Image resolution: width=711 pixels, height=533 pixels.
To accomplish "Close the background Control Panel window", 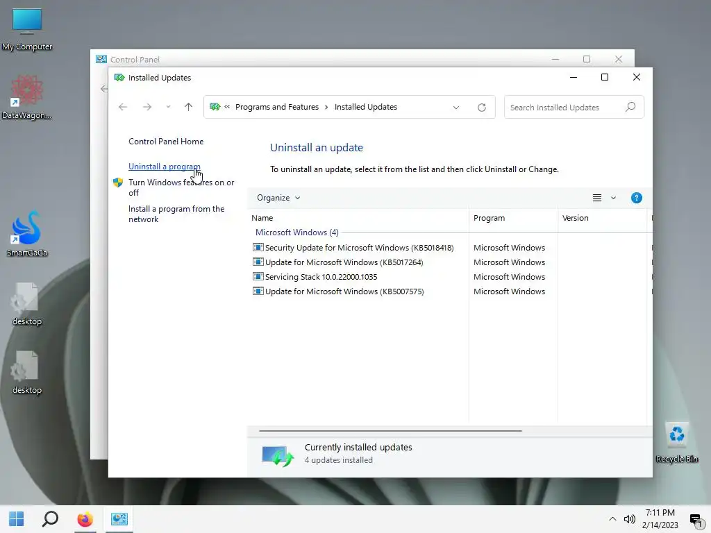I will (619, 60).
